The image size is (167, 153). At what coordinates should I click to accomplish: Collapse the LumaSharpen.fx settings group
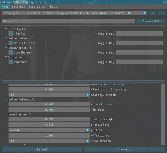coord(6,114)
